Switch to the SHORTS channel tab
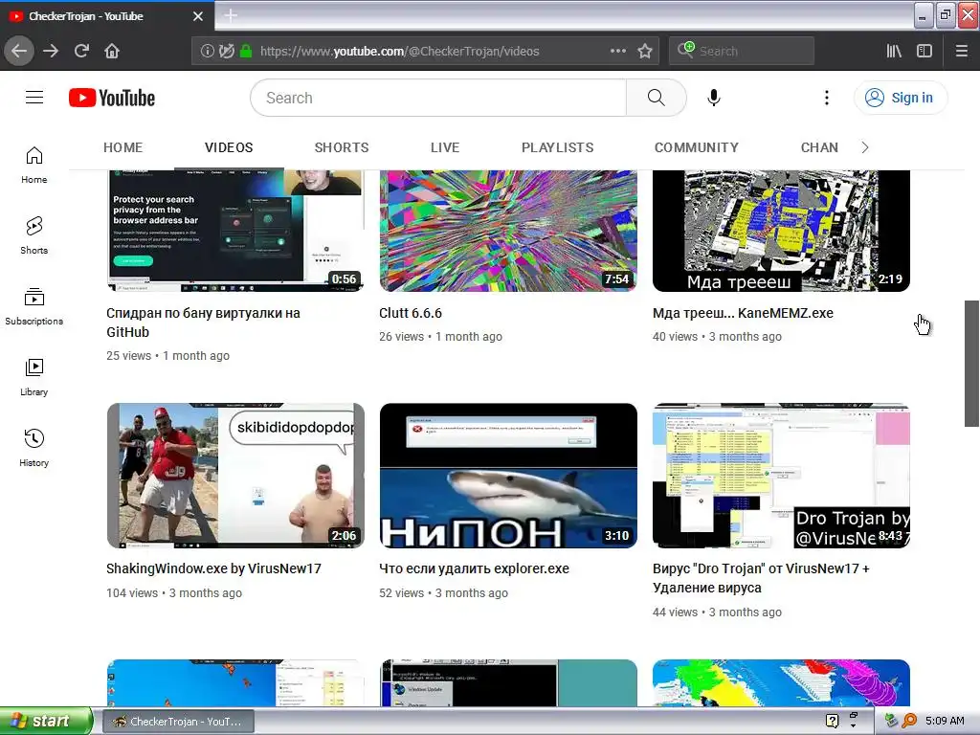980x735 pixels. 342,147
